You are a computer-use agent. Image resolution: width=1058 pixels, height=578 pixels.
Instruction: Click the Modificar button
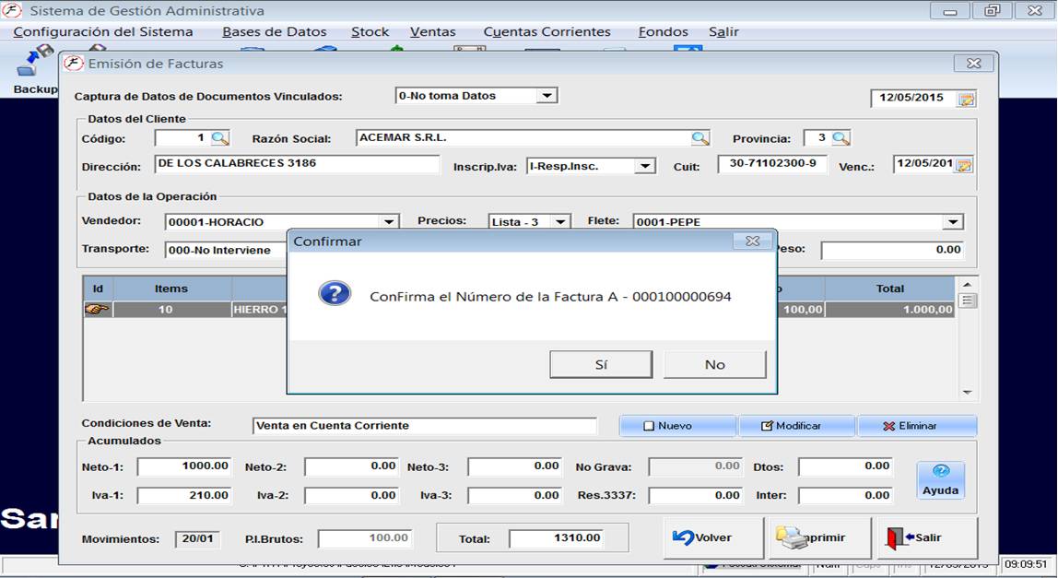click(x=797, y=426)
